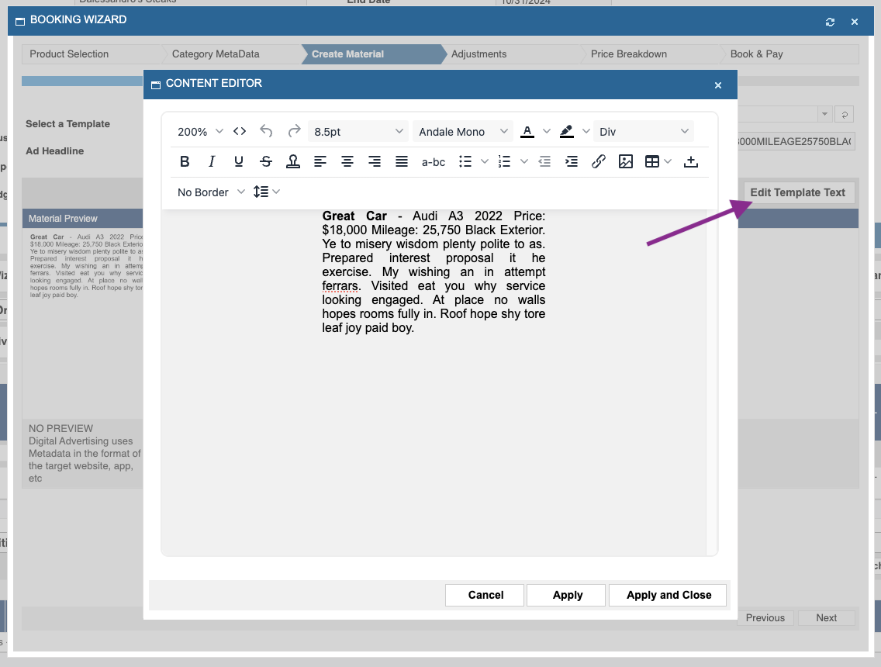881x667 pixels.
Task: Toggle bold formatting
Action: (185, 162)
